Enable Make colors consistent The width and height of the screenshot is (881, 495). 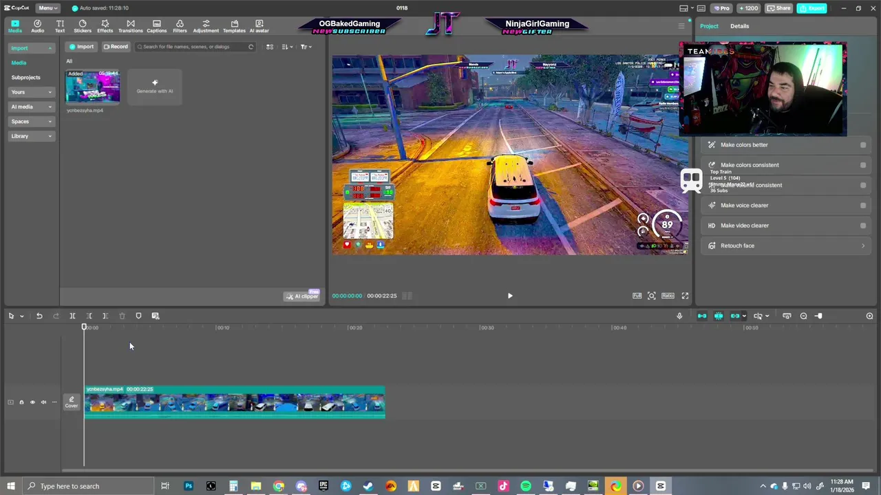[863, 165]
